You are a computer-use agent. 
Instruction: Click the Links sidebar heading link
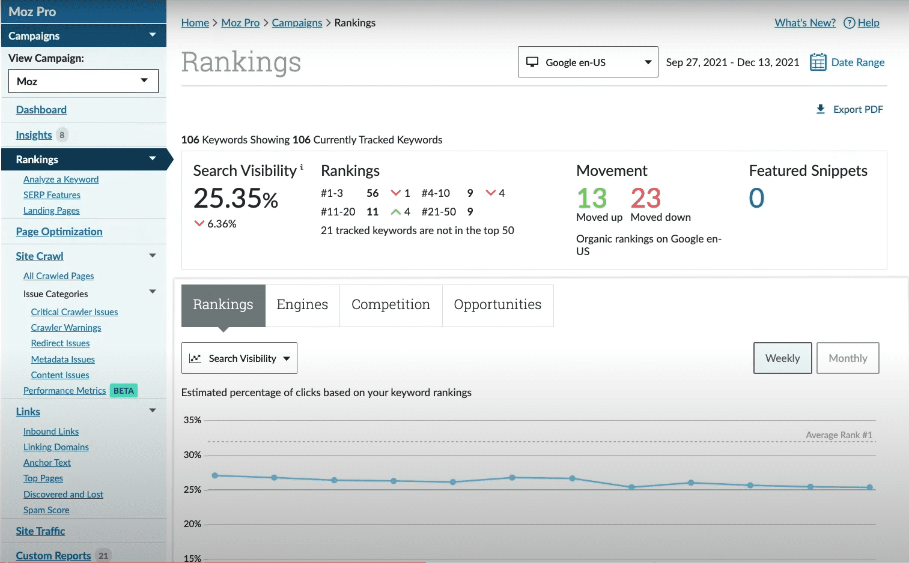coord(28,412)
